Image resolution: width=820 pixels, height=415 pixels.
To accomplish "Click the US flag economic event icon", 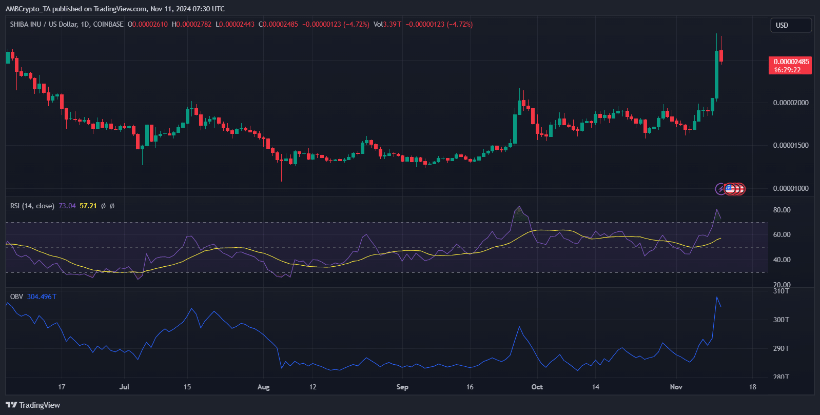I will click(730, 189).
